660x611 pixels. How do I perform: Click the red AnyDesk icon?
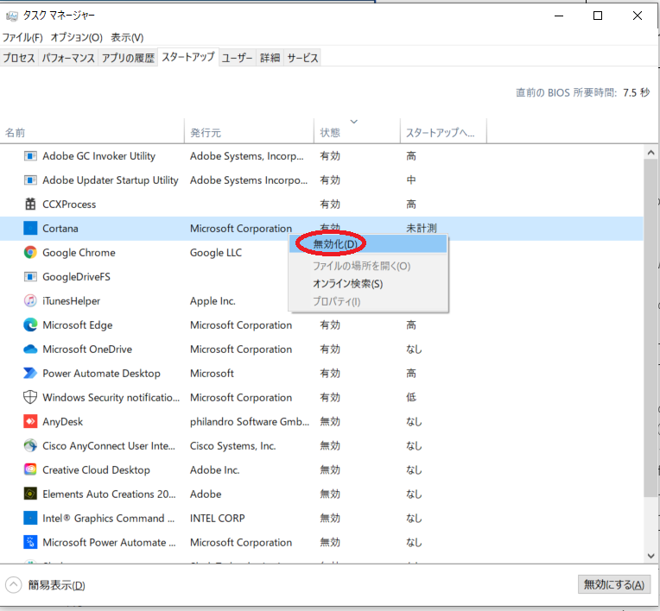tap(30, 421)
